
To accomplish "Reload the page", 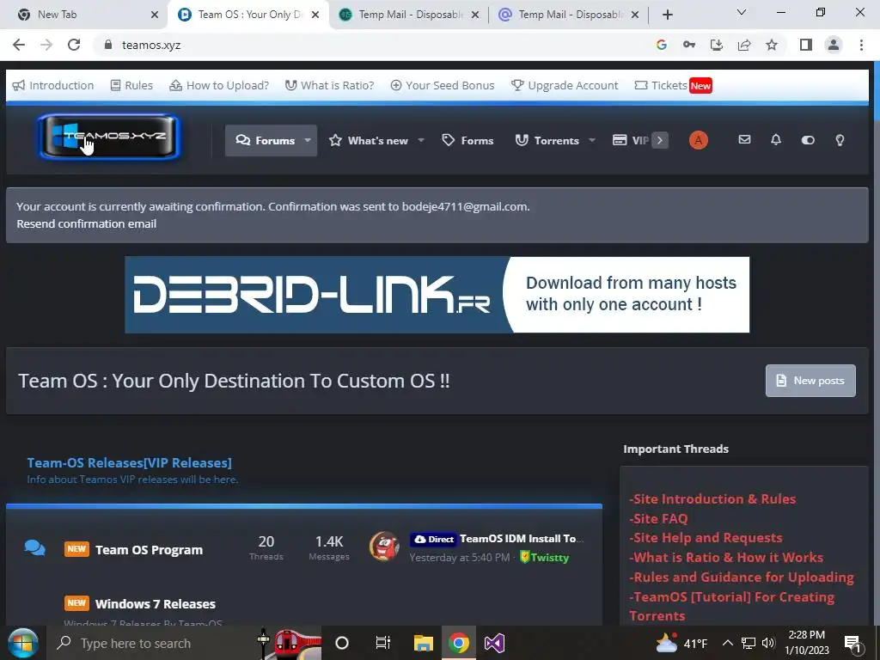I will pyautogui.click(x=74, y=45).
